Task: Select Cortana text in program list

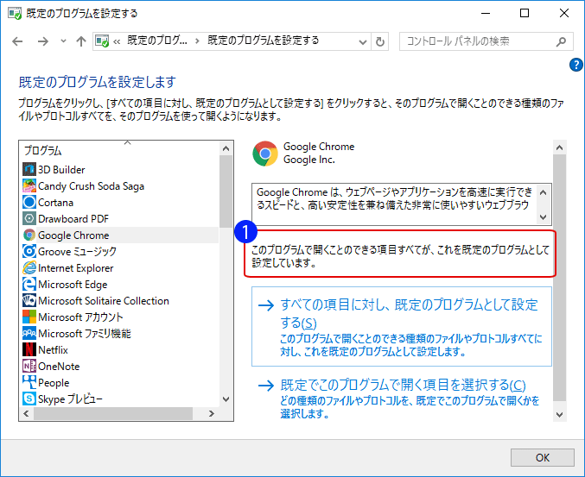Action: [x=55, y=203]
